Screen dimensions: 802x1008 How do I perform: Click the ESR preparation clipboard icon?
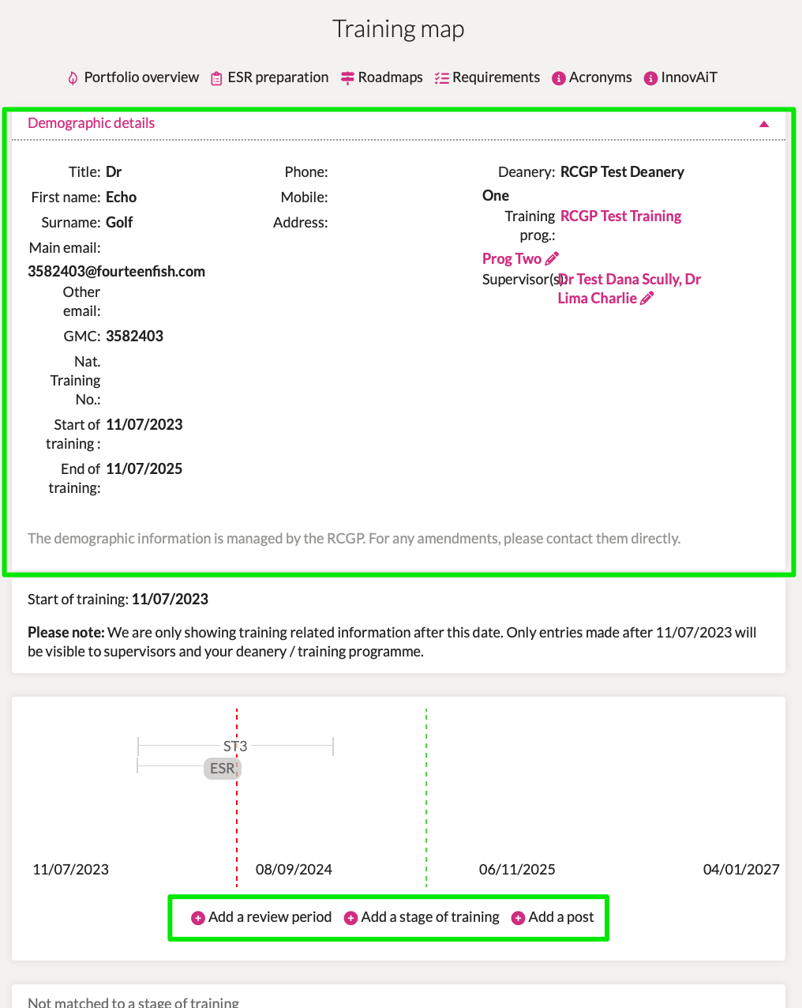click(x=216, y=78)
